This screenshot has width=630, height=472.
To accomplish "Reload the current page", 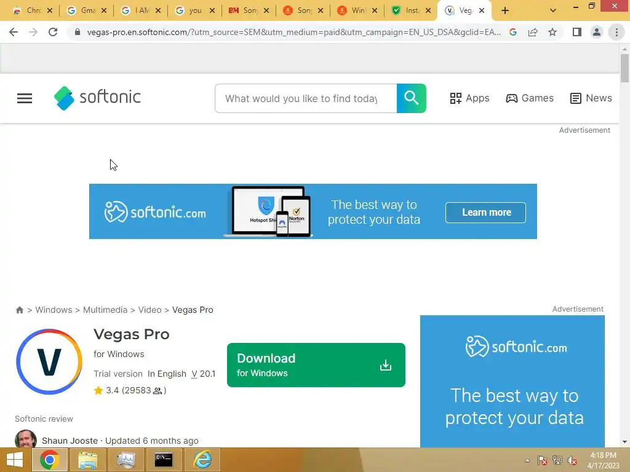I will pos(53,32).
